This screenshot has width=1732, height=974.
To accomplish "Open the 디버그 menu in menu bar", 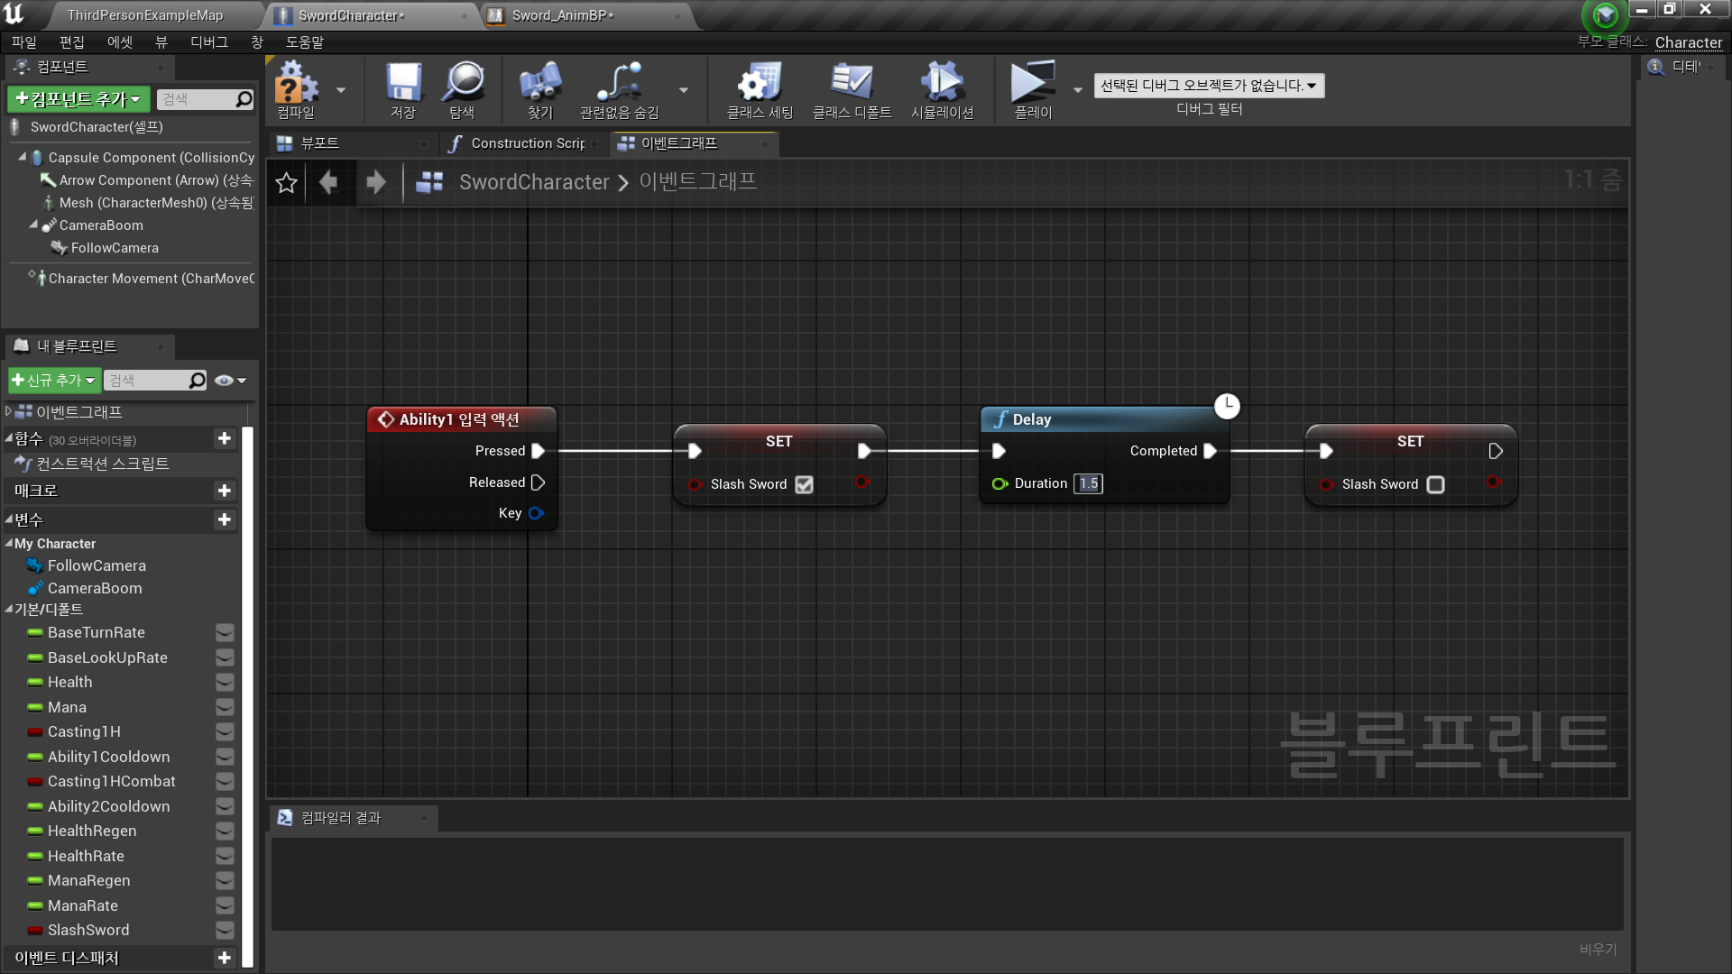I will [208, 42].
